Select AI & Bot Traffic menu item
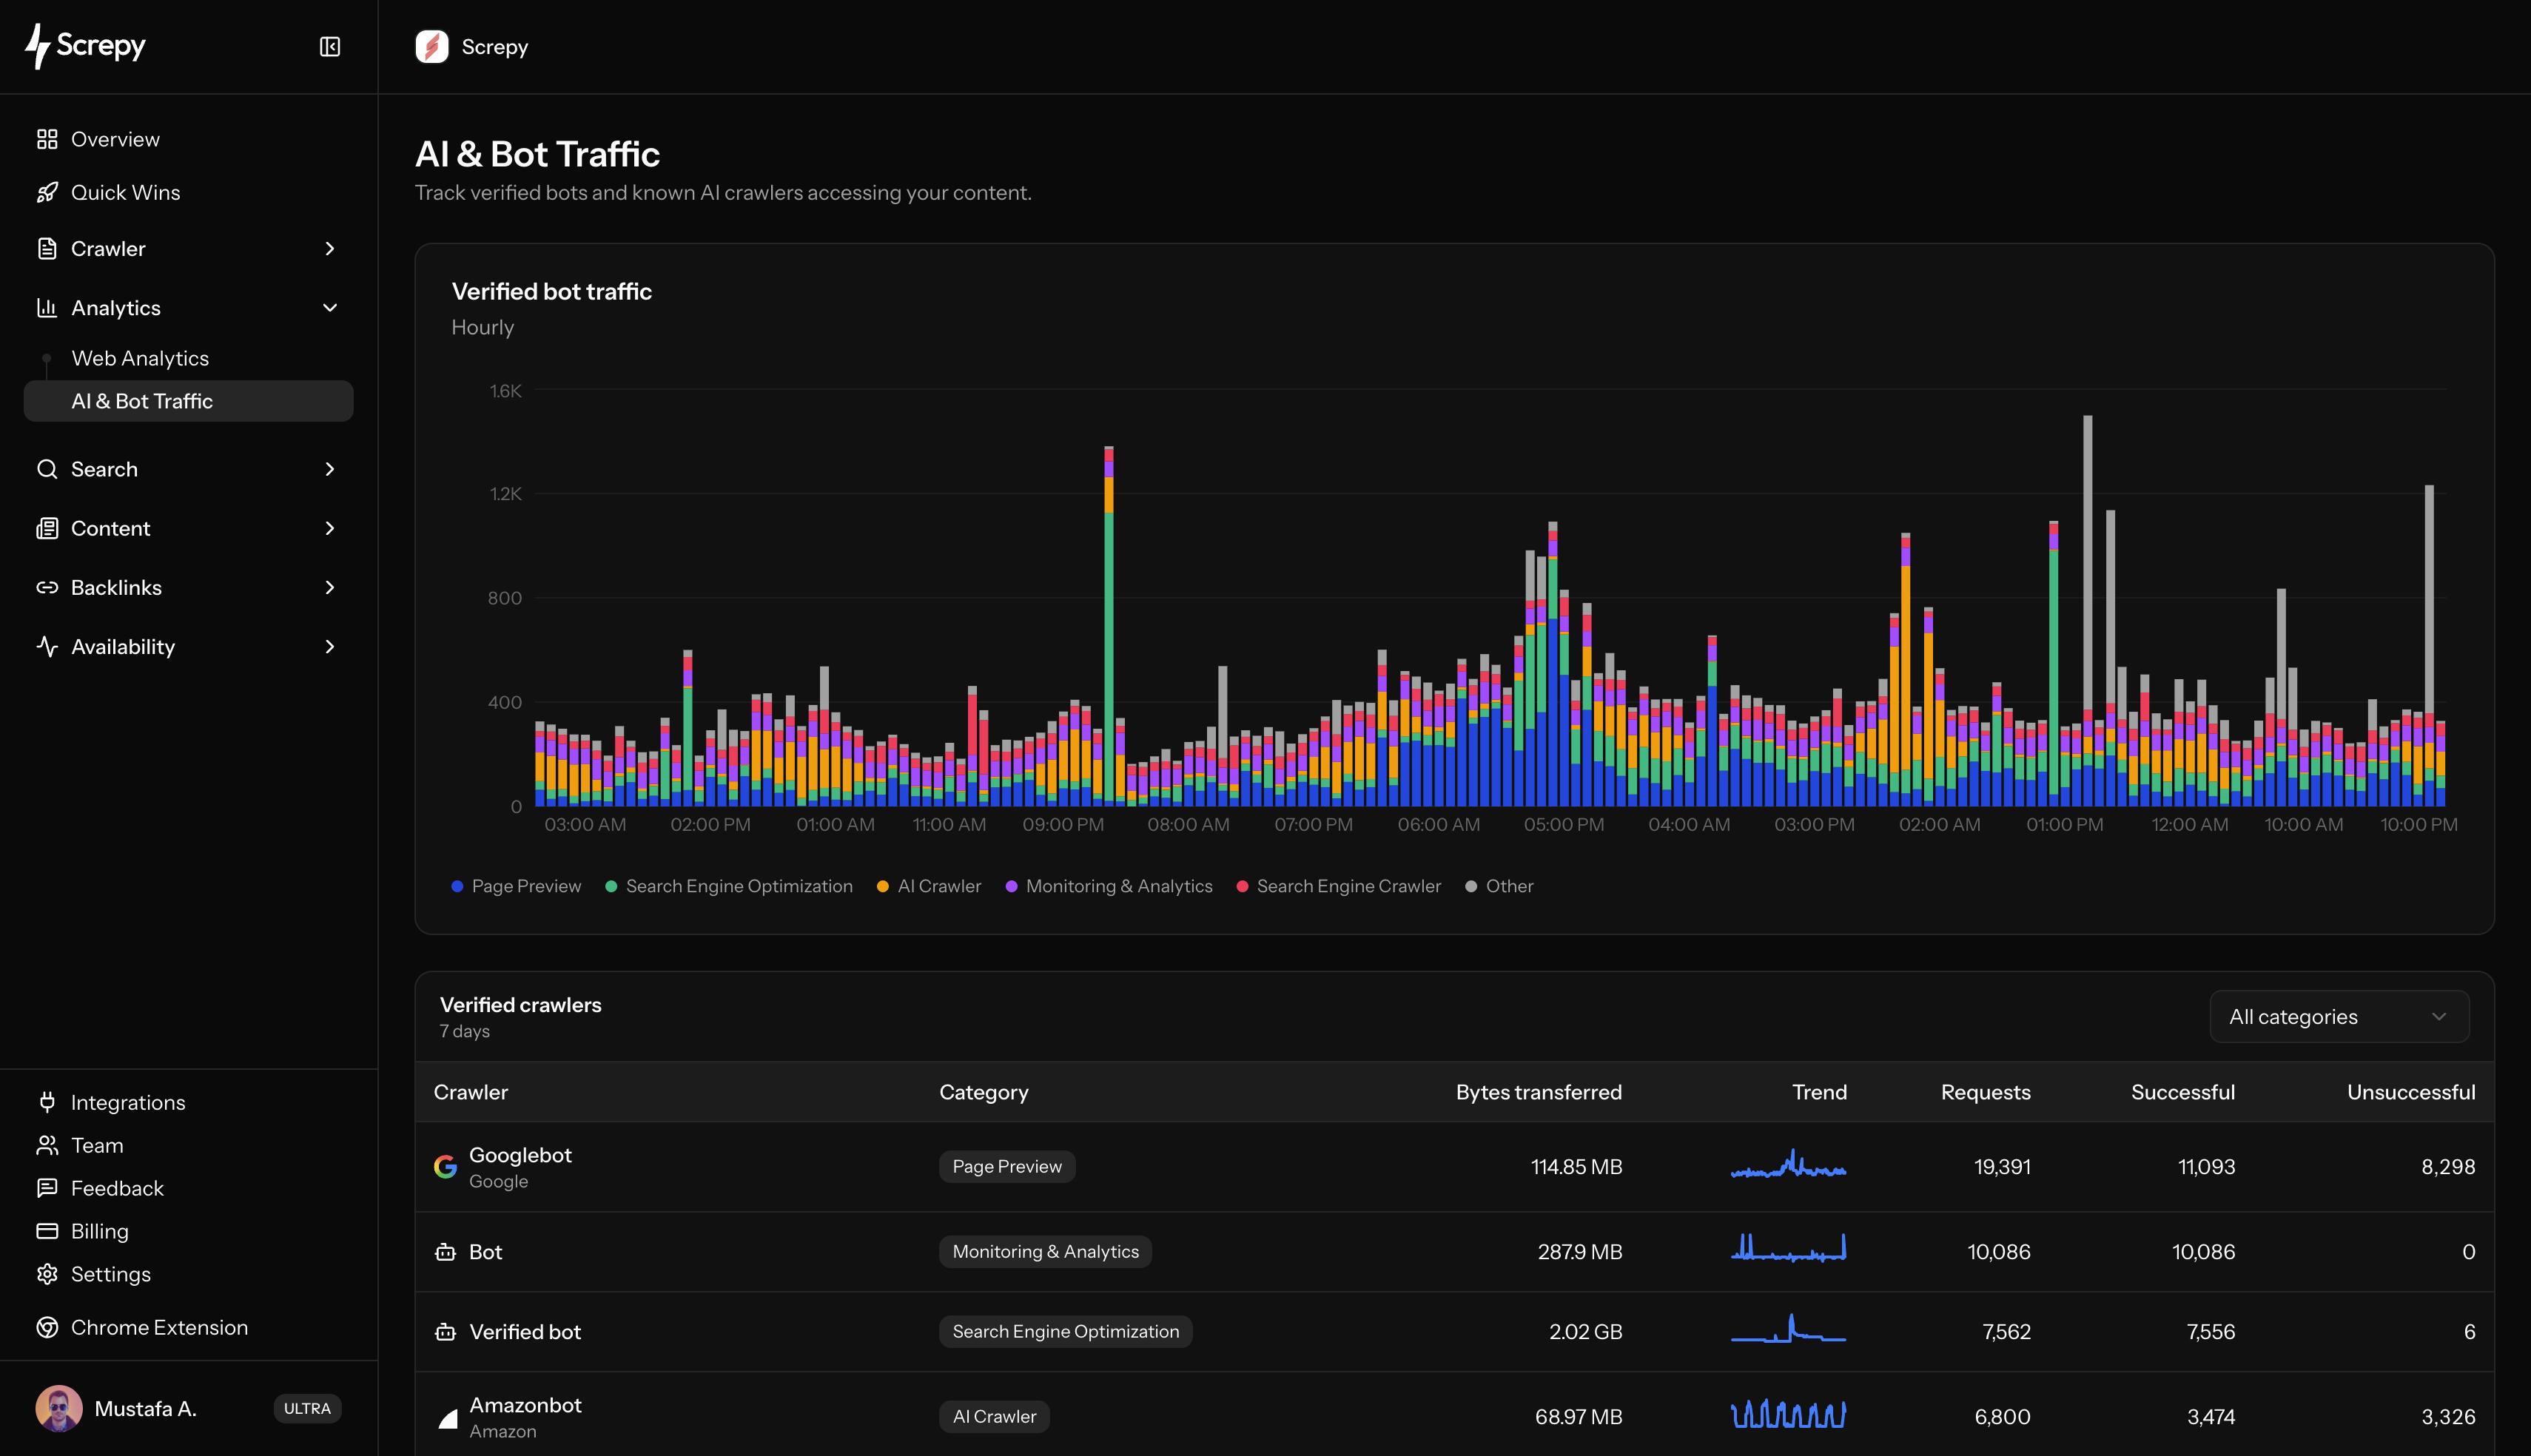 tap(188, 401)
